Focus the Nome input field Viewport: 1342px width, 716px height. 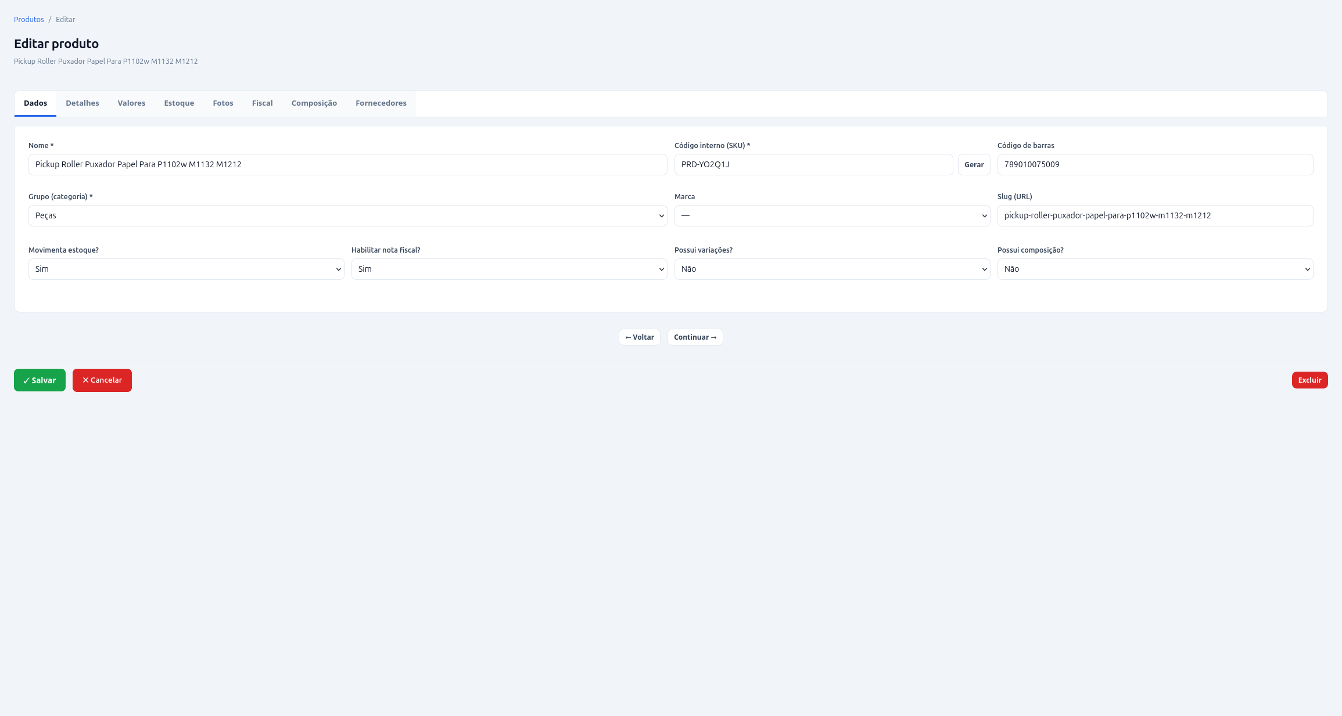(347, 164)
